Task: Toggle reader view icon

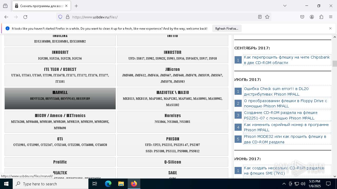Action: click(260, 17)
